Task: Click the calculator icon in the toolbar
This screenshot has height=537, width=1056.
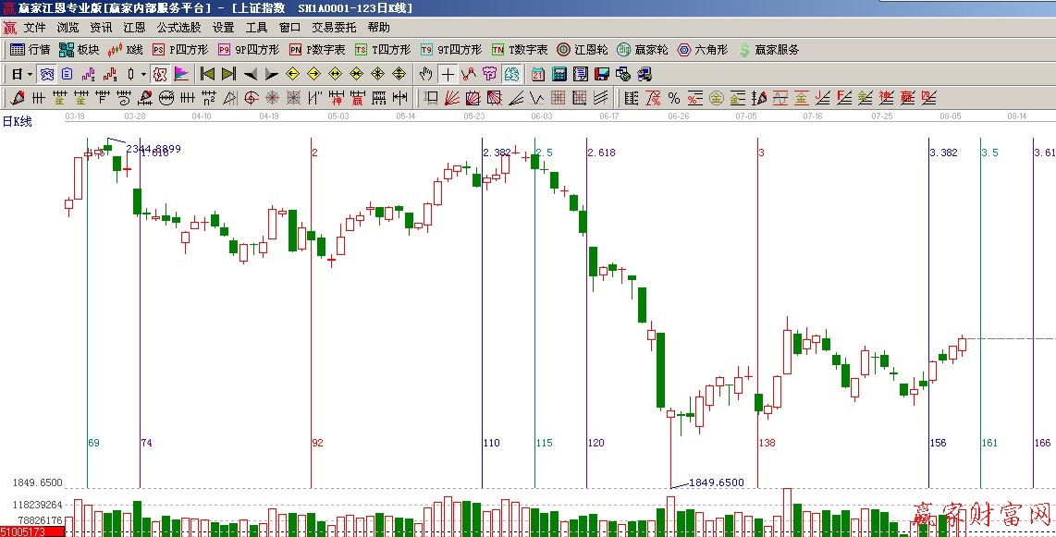Action: [559, 74]
